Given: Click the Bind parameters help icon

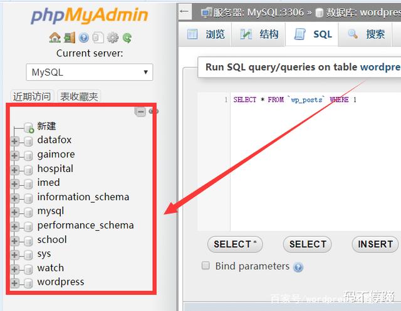Looking at the screenshot, I should [x=298, y=267].
